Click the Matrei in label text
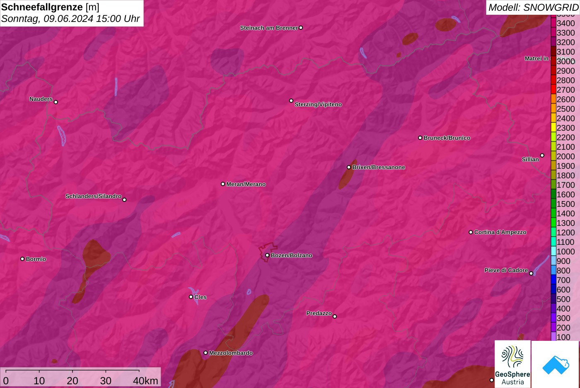 point(536,58)
